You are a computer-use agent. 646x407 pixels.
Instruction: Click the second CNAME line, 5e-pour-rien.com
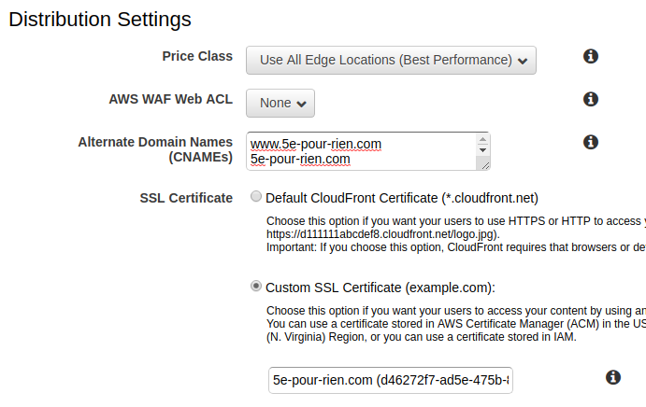[300, 160]
